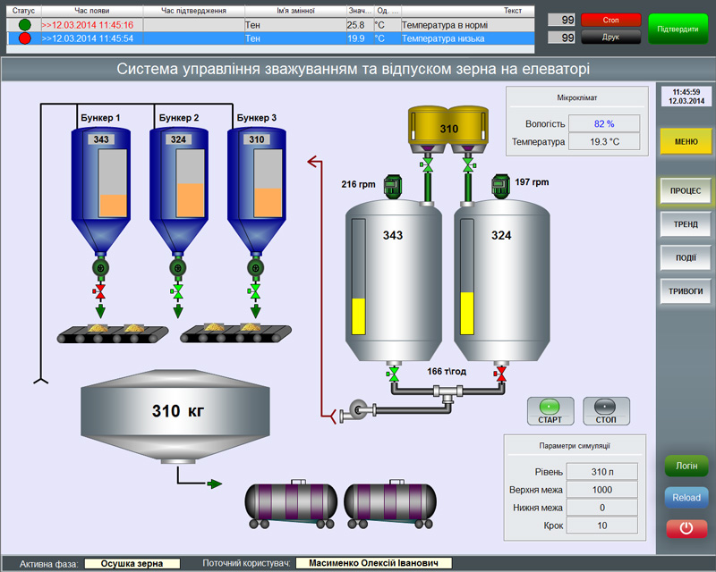
Task: Click the green outlet valve under tank 343
Action: click(392, 373)
